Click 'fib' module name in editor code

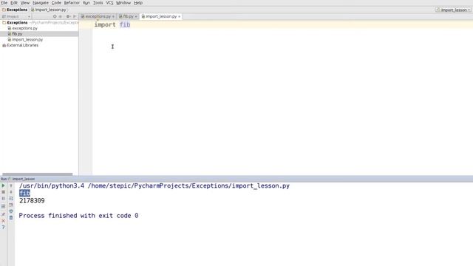point(125,24)
